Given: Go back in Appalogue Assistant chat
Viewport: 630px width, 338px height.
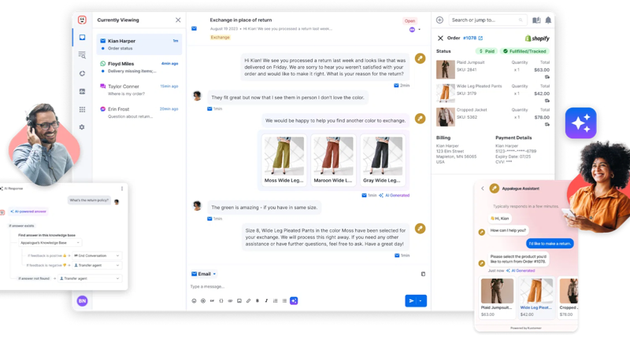Looking at the screenshot, I should 483,189.
